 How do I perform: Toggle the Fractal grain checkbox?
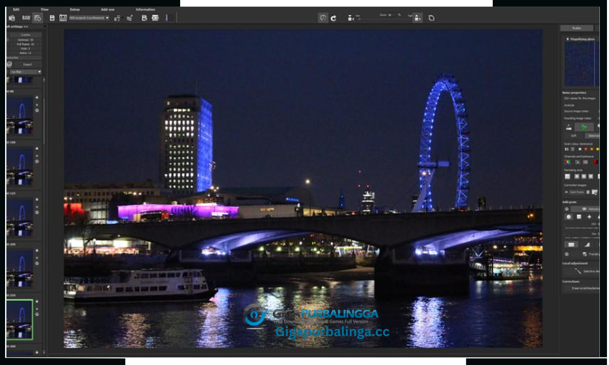pyautogui.click(x=585, y=254)
